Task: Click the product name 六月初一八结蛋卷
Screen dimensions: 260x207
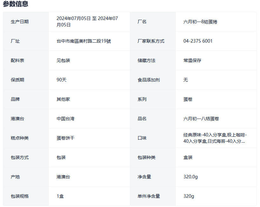Action: pos(201,119)
